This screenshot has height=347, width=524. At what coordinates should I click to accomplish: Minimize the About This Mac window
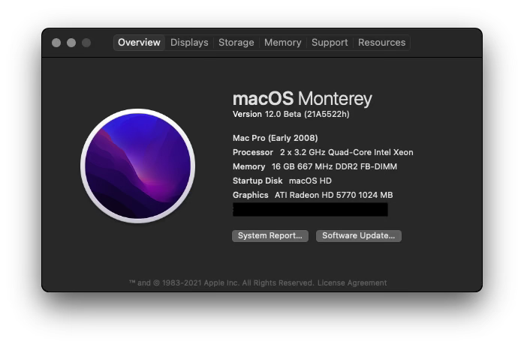click(x=71, y=43)
